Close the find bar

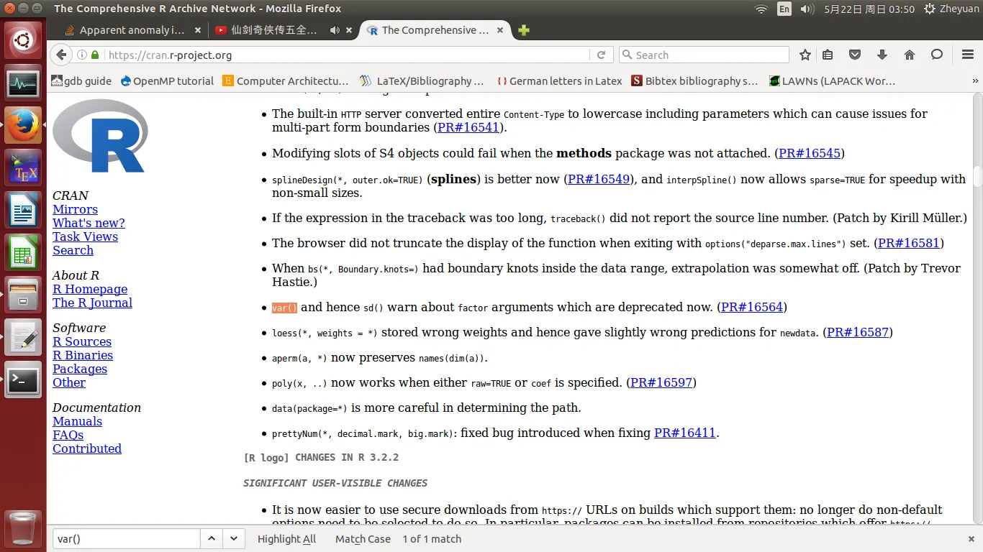(x=971, y=538)
